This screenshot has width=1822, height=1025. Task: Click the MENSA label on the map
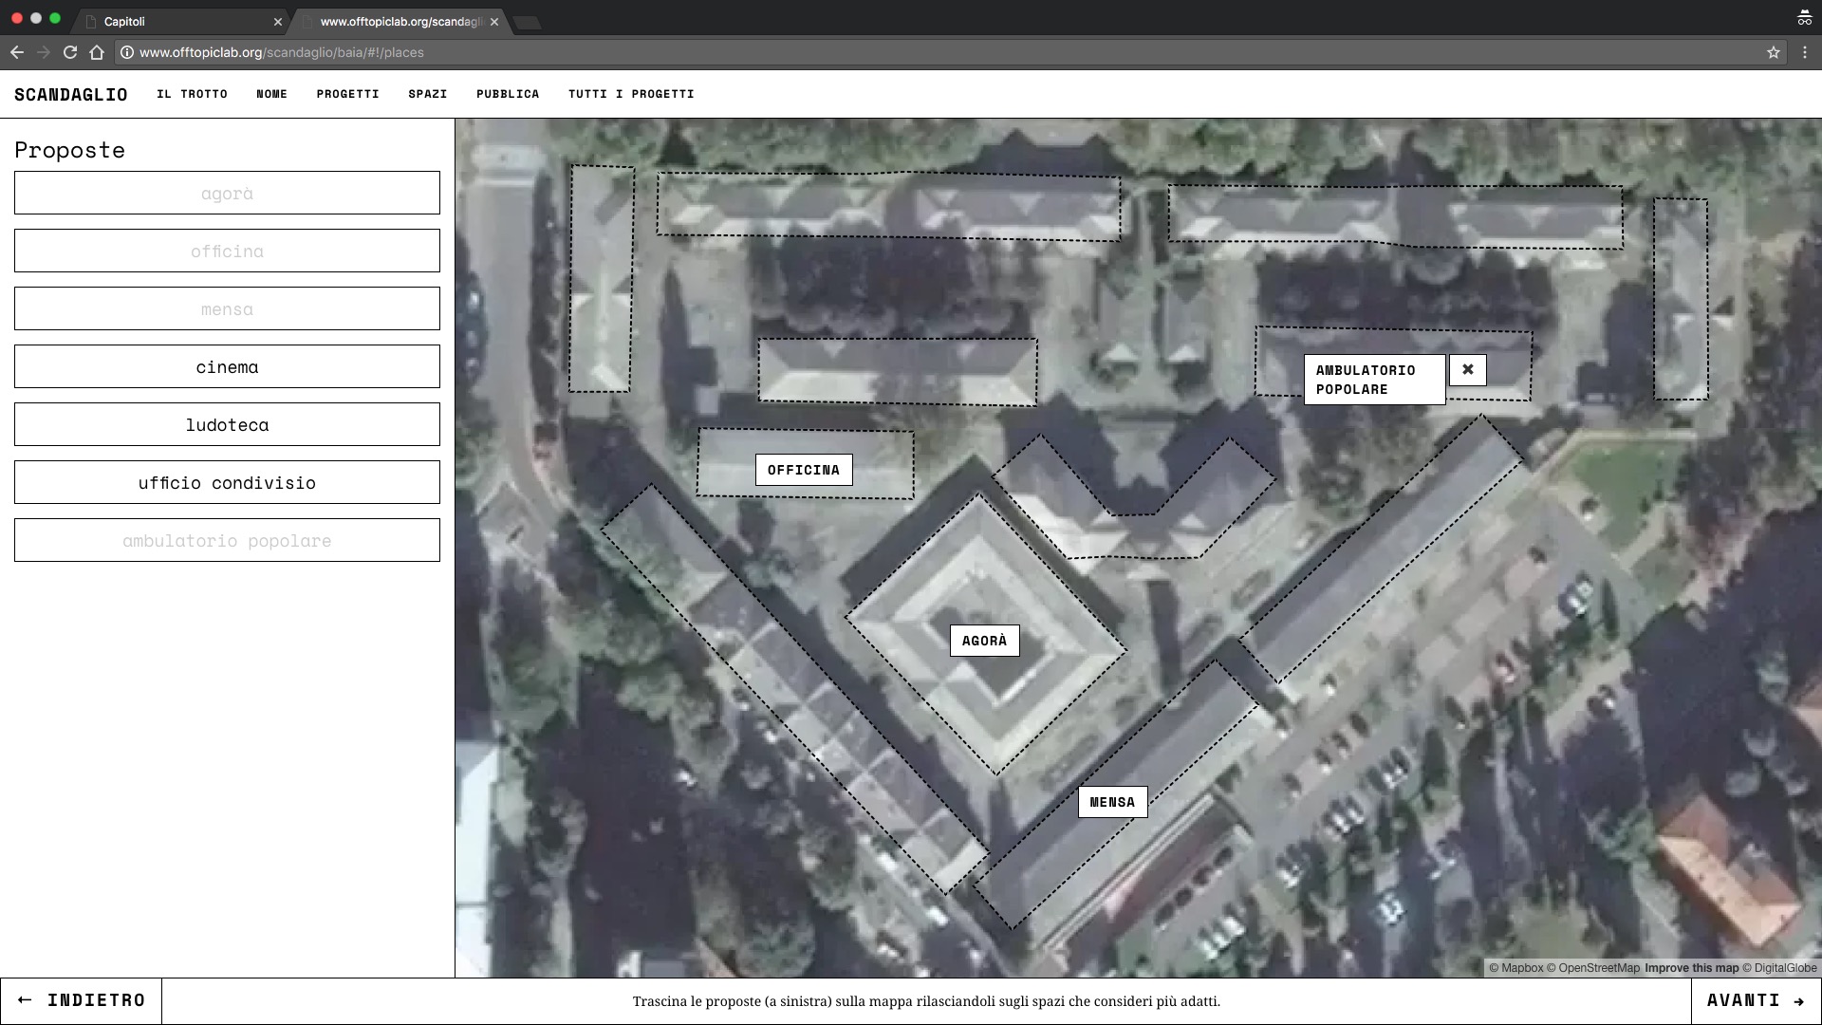click(x=1112, y=802)
